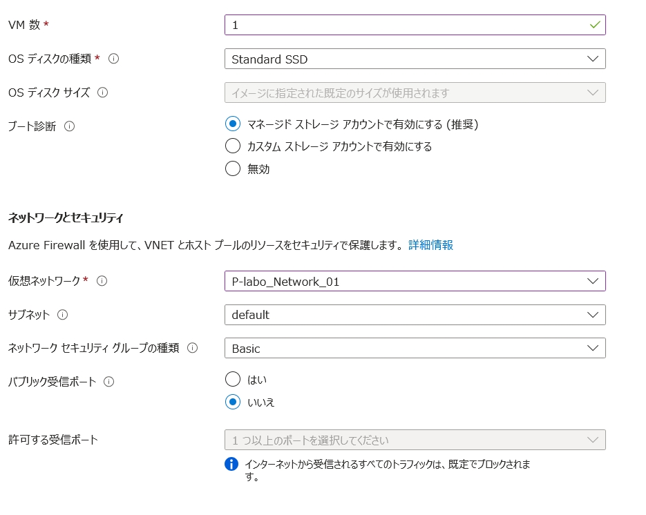Click info icon beside OS ディスク サイズ
Image resolution: width=646 pixels, height=515 pixels.
tap(102, 92)
